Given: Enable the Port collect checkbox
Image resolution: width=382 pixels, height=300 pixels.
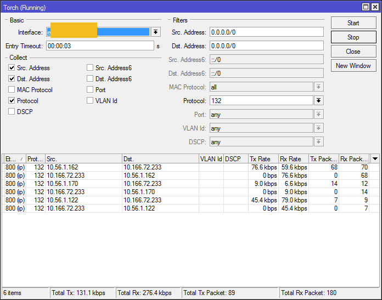Looking at the screenshot, I should [x=90, y=89].
